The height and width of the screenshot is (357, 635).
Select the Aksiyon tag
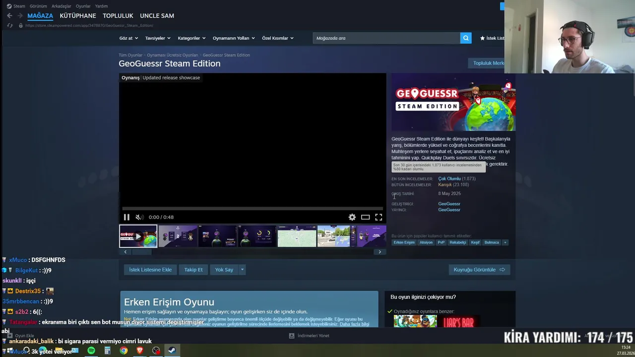click(426, 242)
